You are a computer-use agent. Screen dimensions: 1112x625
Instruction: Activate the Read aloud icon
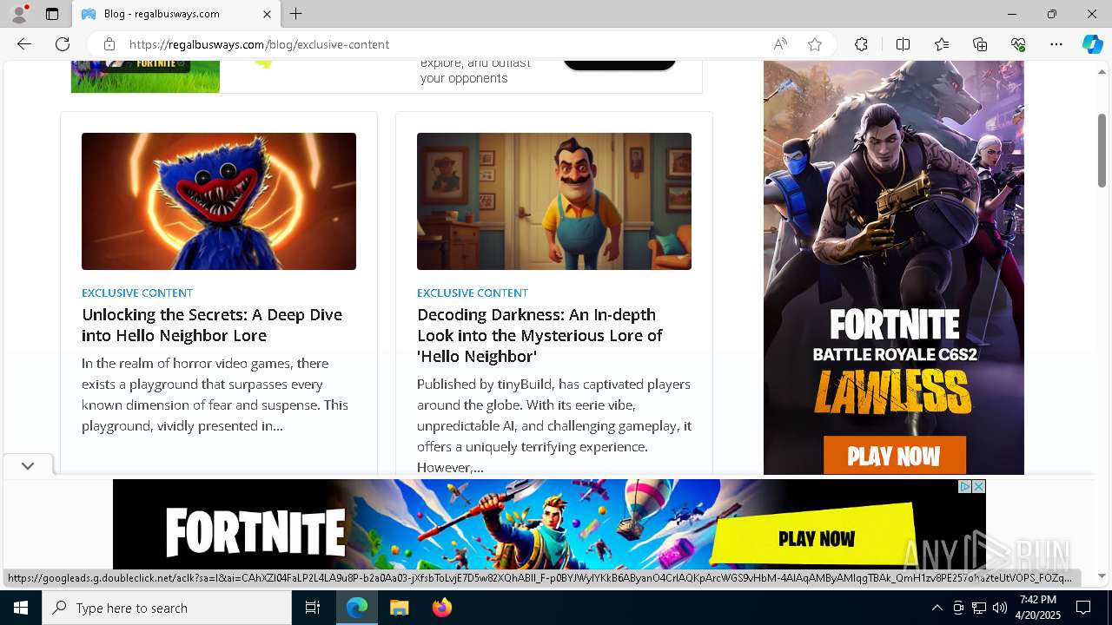[780, 44]
